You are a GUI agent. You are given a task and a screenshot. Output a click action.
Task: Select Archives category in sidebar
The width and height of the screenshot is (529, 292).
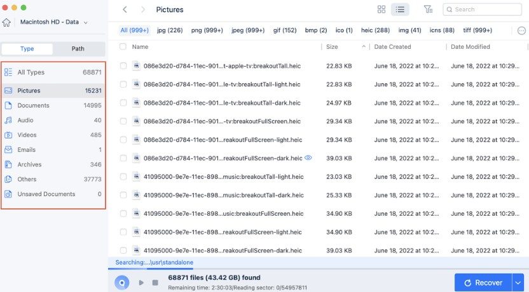53,164
